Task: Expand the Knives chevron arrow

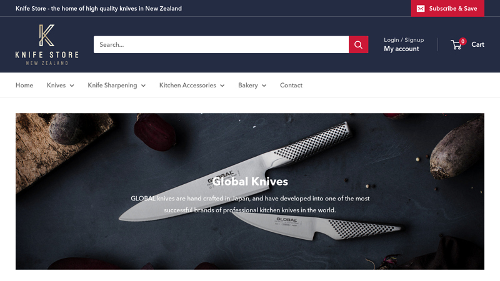Action: pos(72,86)
